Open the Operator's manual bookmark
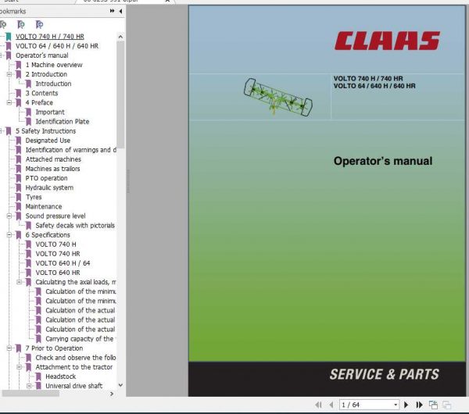The width and height of the screenshot is (469, 414). tap(42, 55)
